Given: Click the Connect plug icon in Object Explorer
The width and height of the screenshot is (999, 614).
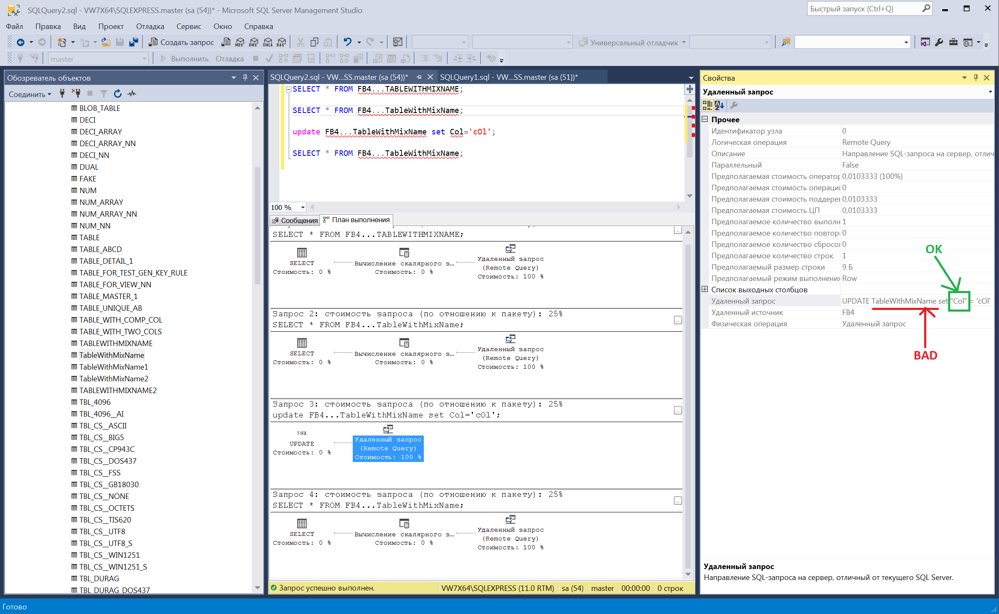Looking at the screenshot, I should tap(62, 94).
